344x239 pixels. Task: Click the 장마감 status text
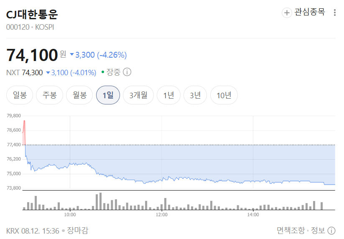click(78, 231)
